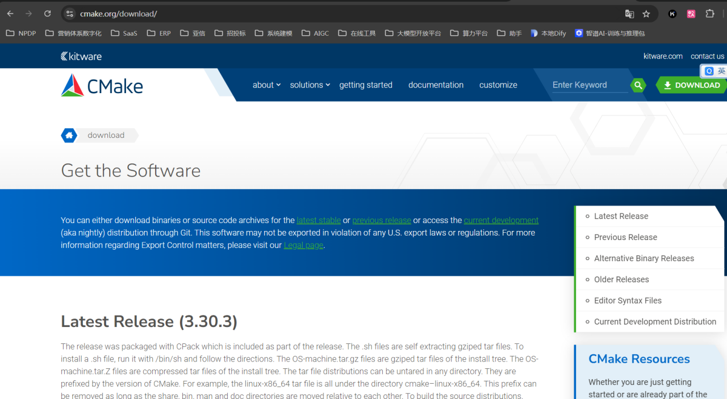This screenshot has height=399, width=727.
Task: Expand the solutions dropdown menu
Action: click(x=310, y=85)
